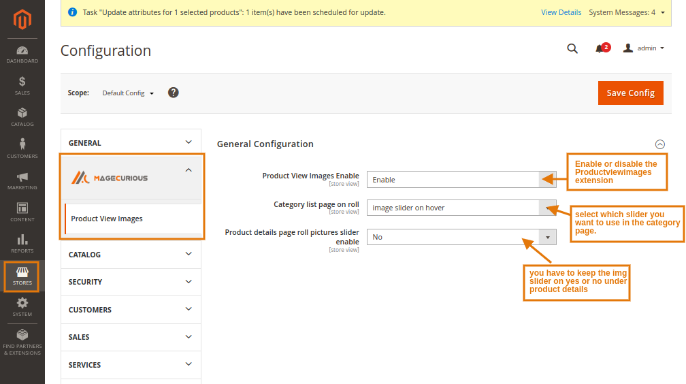Open the Reports sidebar menu
The width and height of the screenshot is (686, 384).
click(22, 244)
